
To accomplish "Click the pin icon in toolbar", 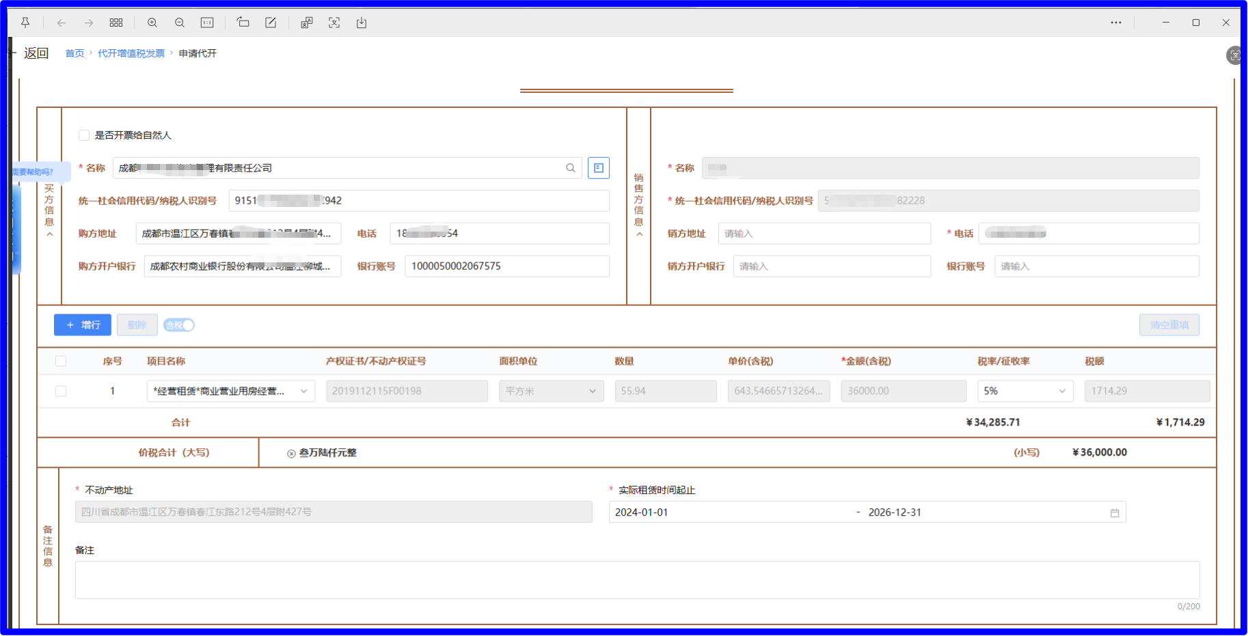I will tap(25, 23).
